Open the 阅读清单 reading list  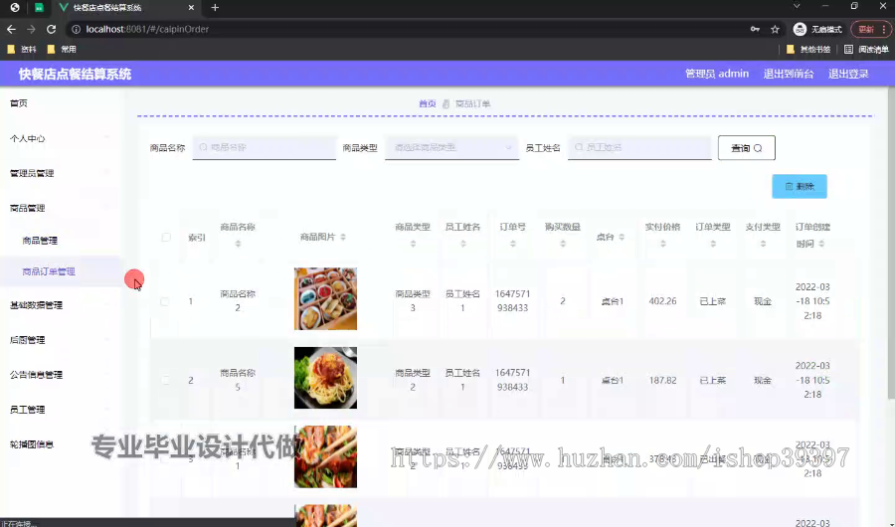click(x=866, y=49)
